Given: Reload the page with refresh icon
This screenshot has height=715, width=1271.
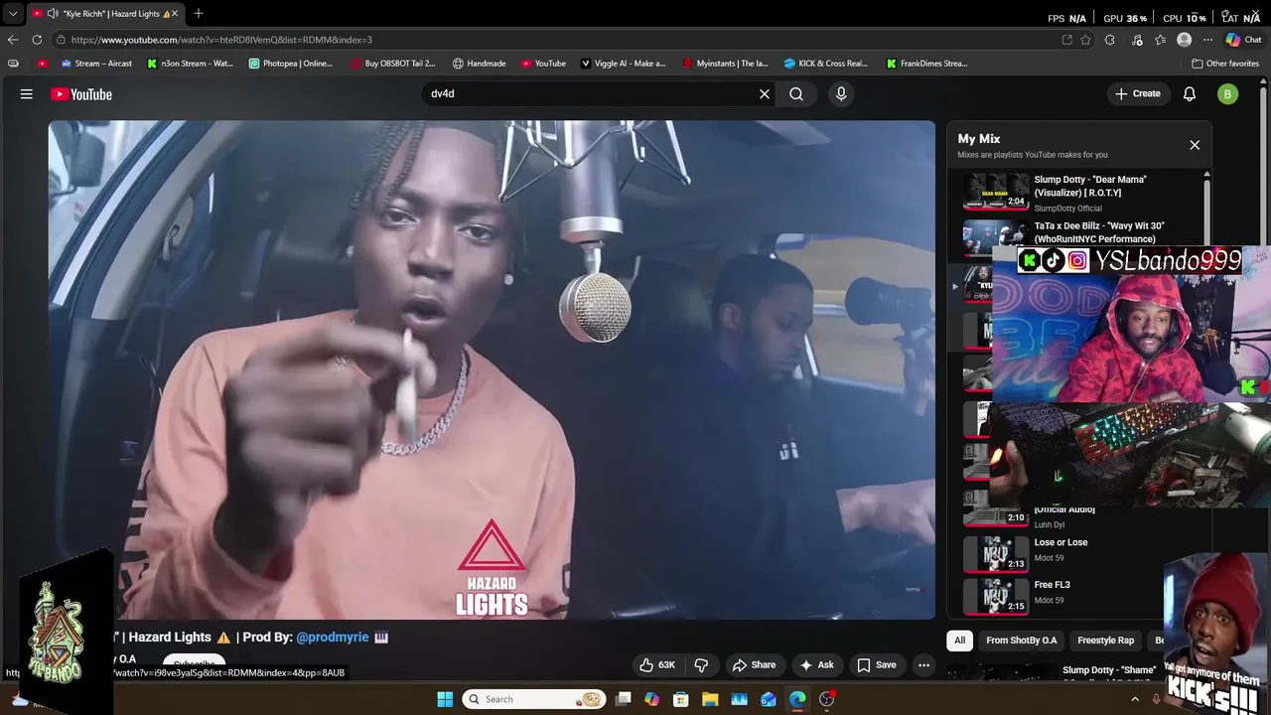Looking at the screenshot, I should click(x=37, y=40).
